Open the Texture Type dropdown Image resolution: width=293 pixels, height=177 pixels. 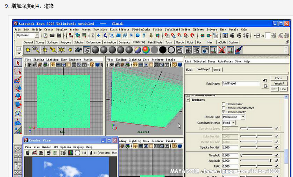pos(234,117)
